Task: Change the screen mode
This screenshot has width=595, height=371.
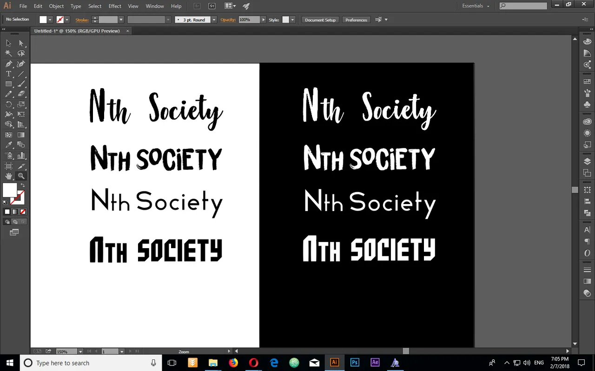Action: pyautogui.click(x=14, y=232)
